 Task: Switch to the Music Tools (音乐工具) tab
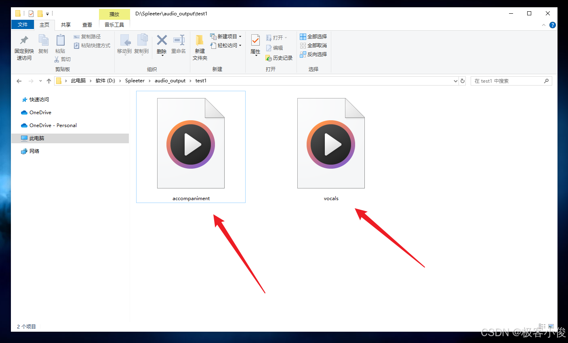click(114, 25)
